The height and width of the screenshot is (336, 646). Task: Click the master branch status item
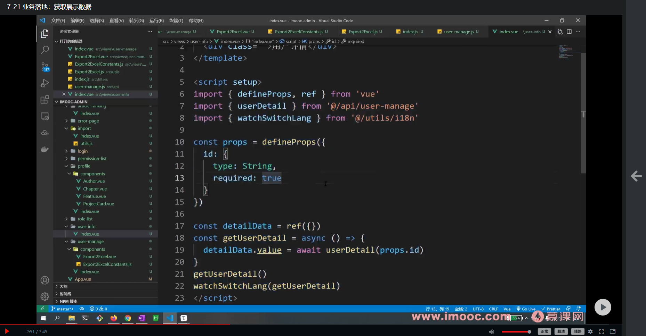(x=63, y=309)
